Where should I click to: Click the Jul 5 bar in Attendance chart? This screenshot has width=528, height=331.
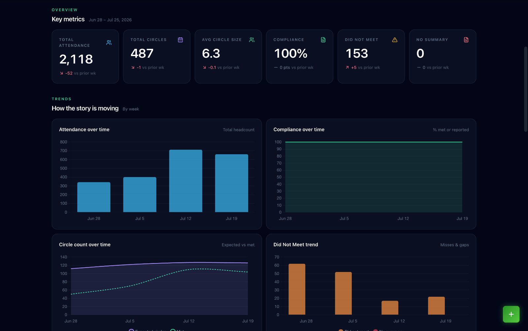click(140, 195)
